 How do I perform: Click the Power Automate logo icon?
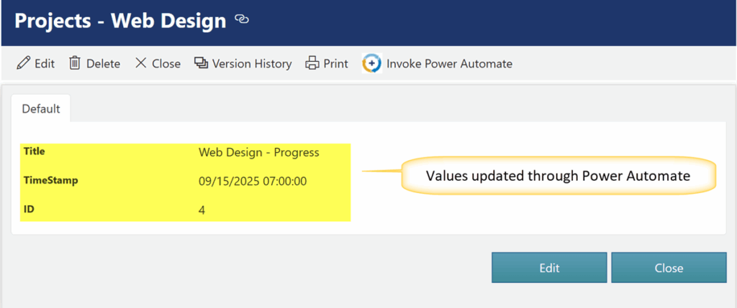371,63
